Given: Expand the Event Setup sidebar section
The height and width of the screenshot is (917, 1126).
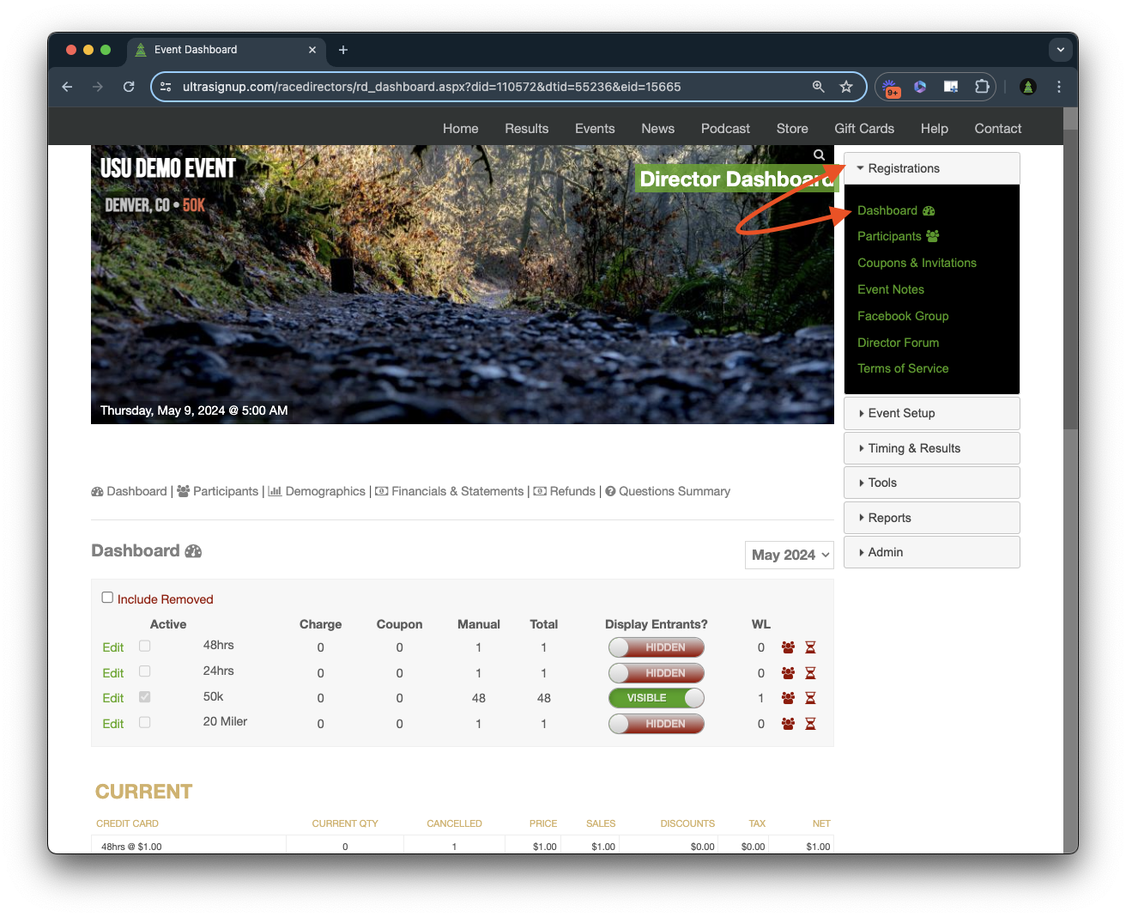Looking at the screenshot, I should coord(931,413).
